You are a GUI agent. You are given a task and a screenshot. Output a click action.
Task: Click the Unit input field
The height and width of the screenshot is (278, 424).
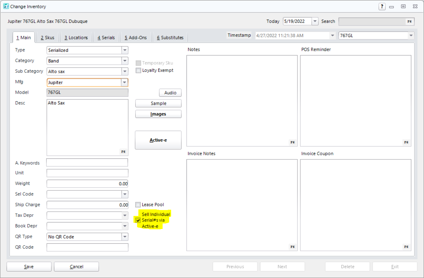(x=87, y=173)
